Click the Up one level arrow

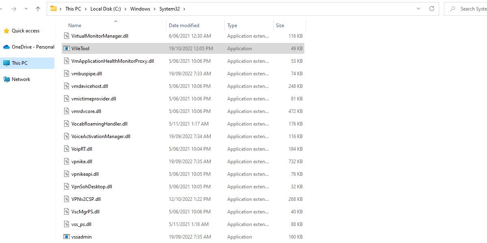point(38,9)
